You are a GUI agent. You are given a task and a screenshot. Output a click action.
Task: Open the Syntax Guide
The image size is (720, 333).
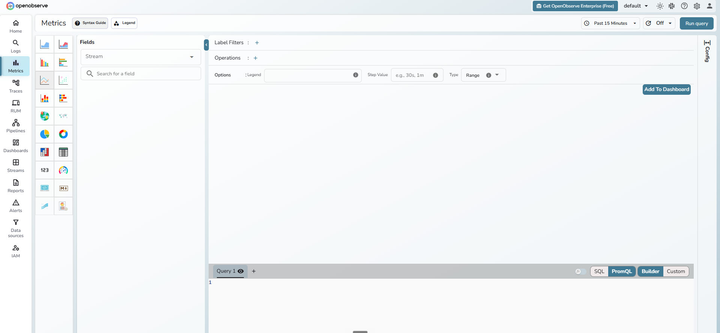90,23
